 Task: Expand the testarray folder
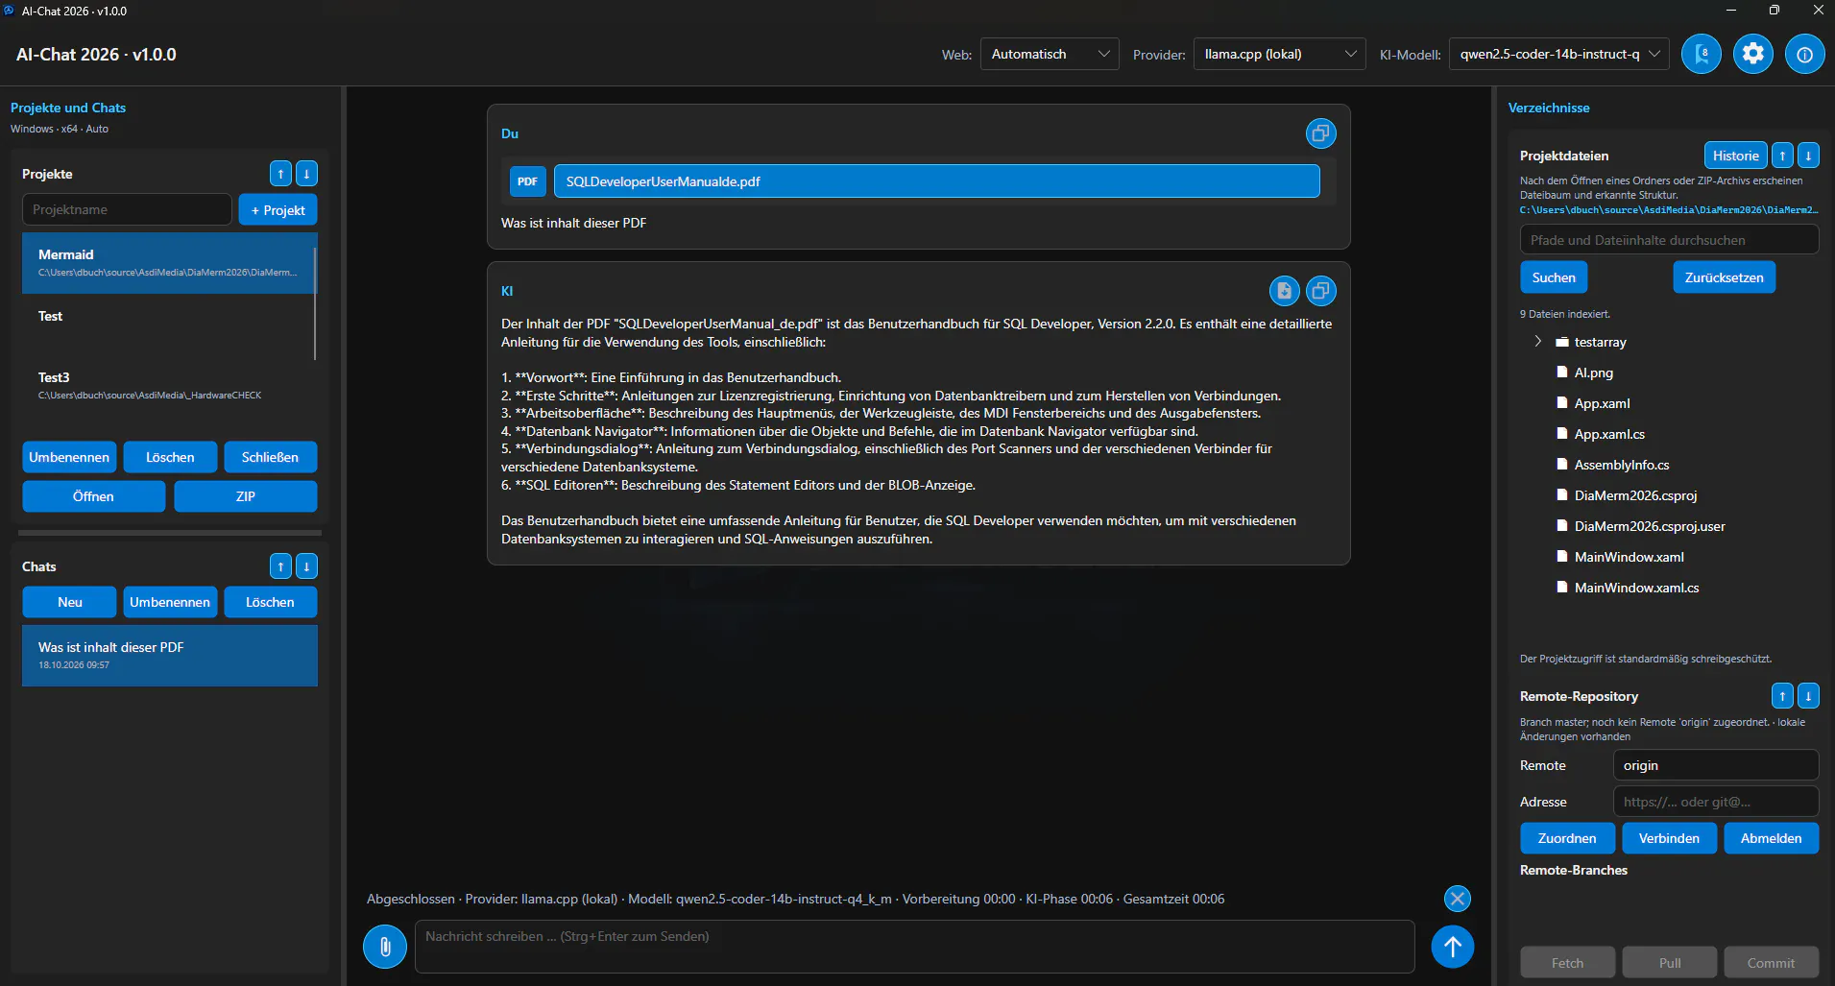click(x=1537, y=342)
